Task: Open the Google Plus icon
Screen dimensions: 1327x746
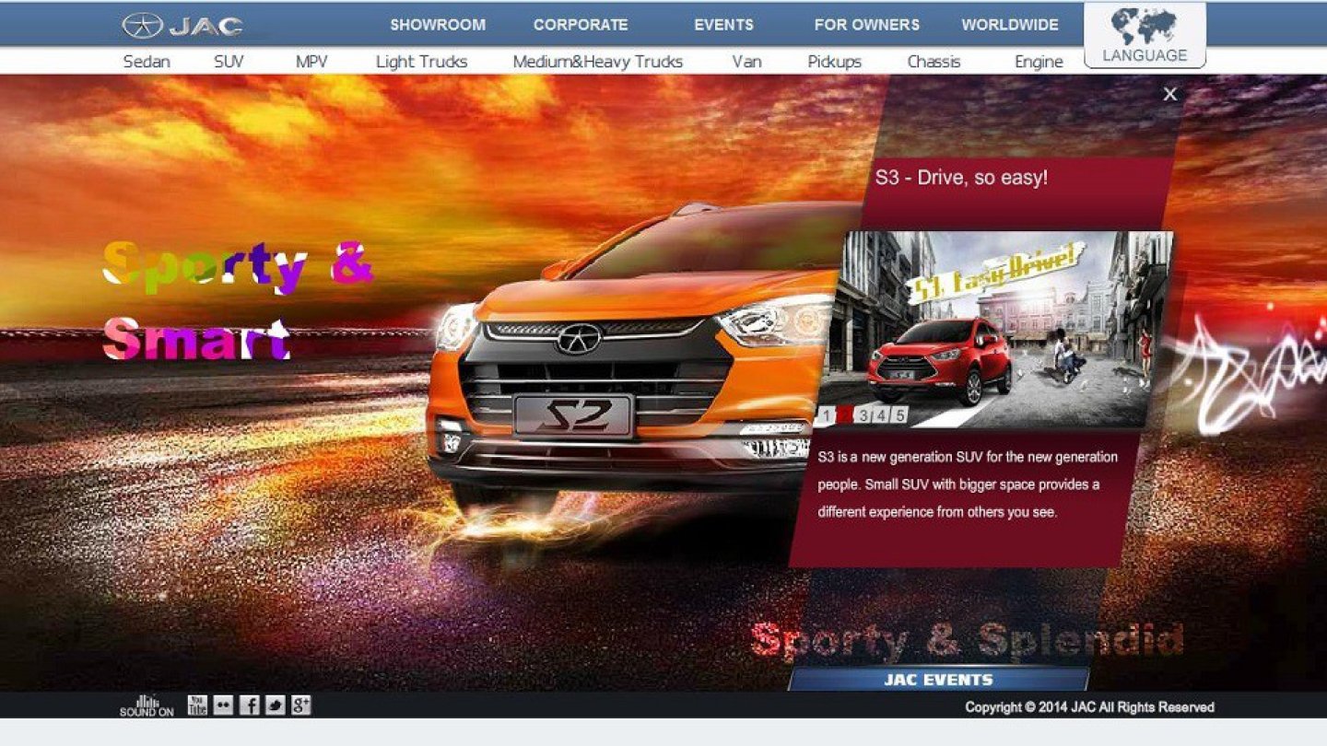Action: (300, 705)
